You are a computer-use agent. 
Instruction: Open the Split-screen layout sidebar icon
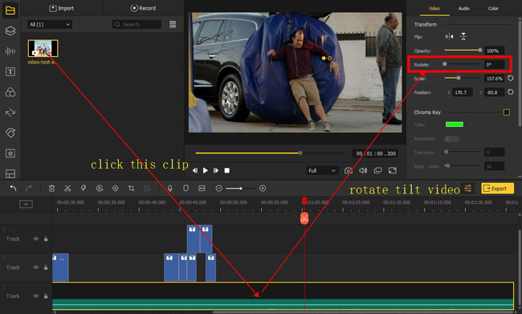tap(10, 173)
